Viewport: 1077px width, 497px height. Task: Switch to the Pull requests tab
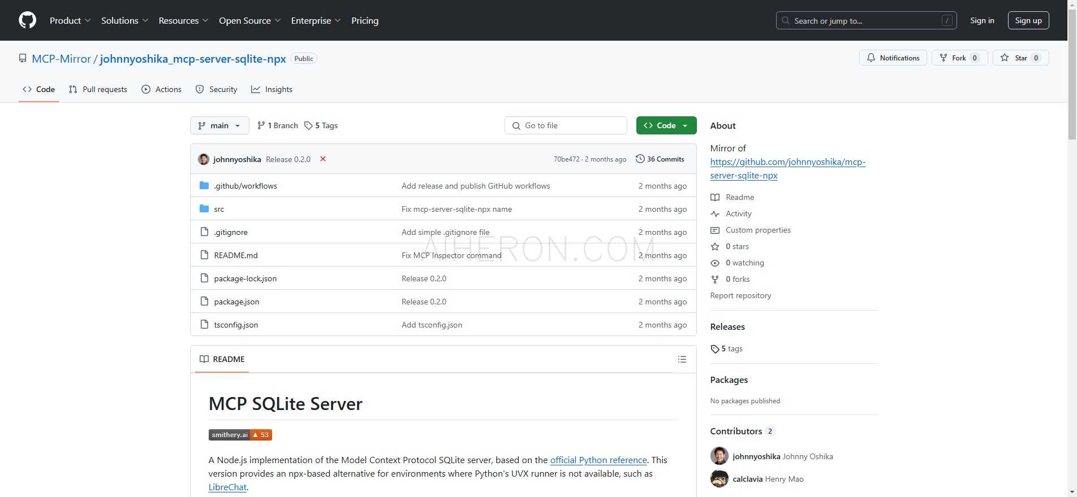[x=98, y=89]
